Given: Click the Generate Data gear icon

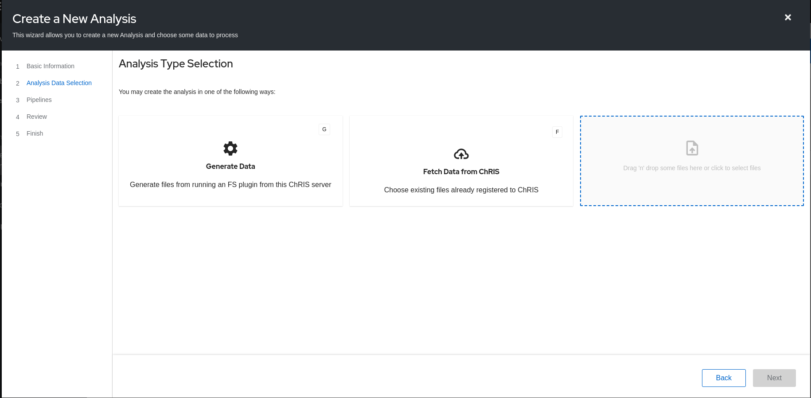Looking at the screenshot, I should tap(230, 148).
